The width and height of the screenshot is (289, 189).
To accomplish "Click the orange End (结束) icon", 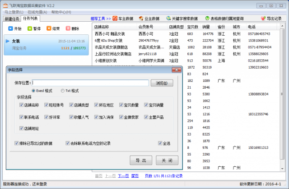I will (49, 28).
